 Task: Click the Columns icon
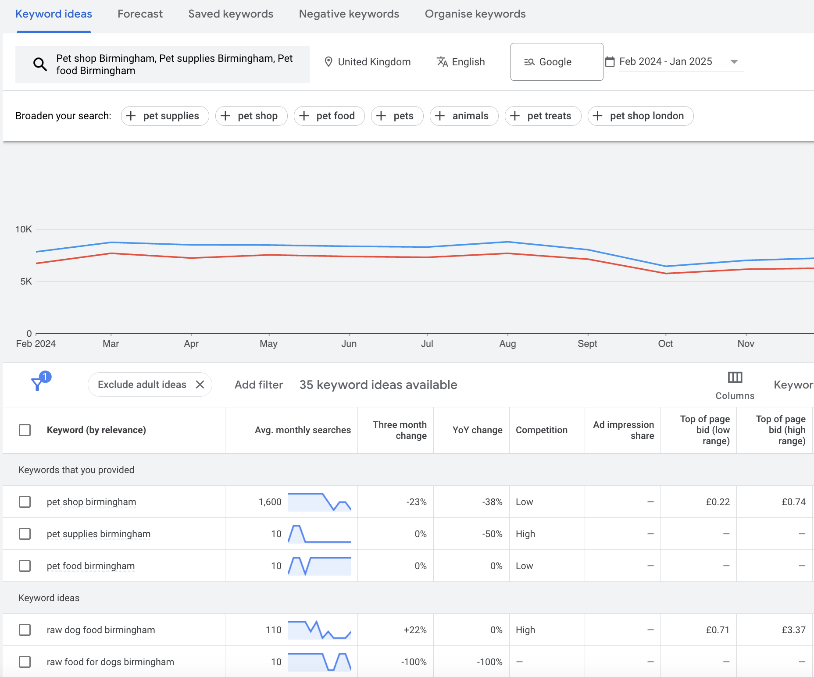735,377
